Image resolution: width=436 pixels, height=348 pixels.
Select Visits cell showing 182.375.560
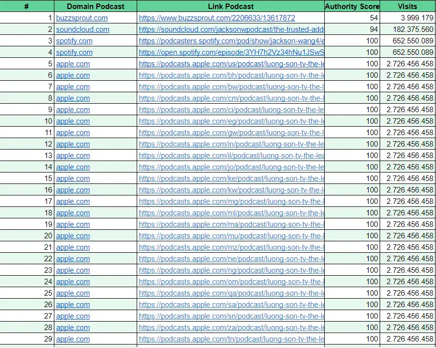(408, 29)
